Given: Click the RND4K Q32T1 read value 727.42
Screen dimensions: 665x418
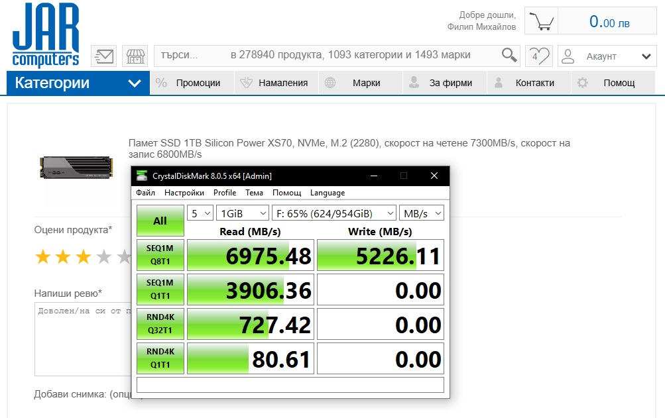Looking at the screenshot, I should coord(250,324).
